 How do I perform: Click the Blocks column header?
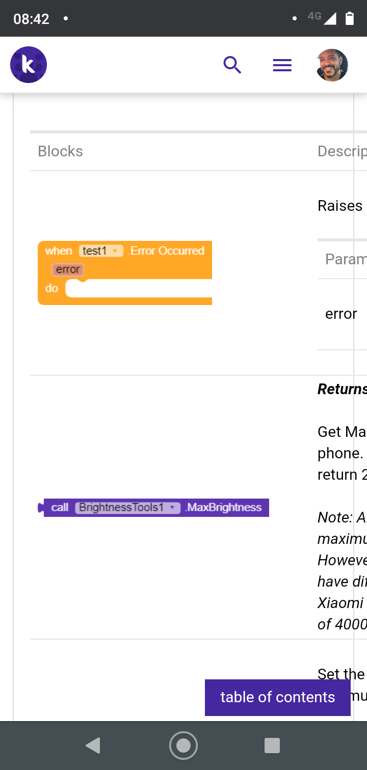(x=60, y=151)
